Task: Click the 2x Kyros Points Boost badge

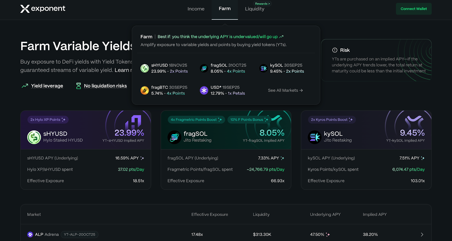Action: (x=332, y=120)
